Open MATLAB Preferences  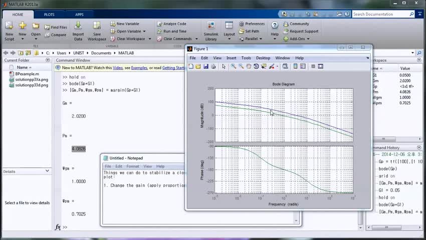click(x=252, y=24)
